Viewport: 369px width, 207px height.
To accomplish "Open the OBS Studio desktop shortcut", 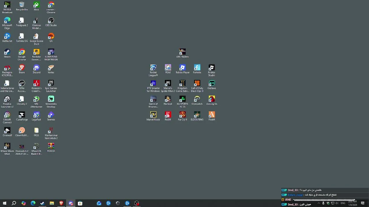I will pyautogui.click(x=51, y=22).
